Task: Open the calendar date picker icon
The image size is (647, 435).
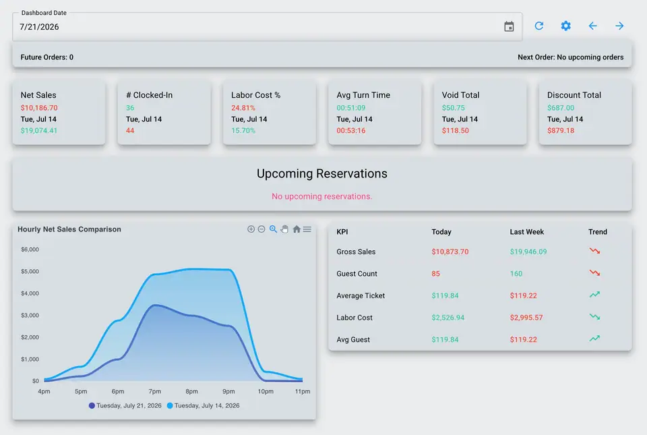Action: pyautogui.click(x=509, y=26)
